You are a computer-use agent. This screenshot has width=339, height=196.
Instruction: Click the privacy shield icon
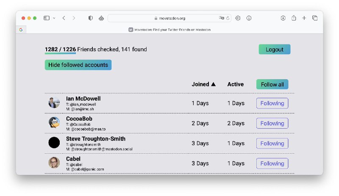tap(90, 18)
